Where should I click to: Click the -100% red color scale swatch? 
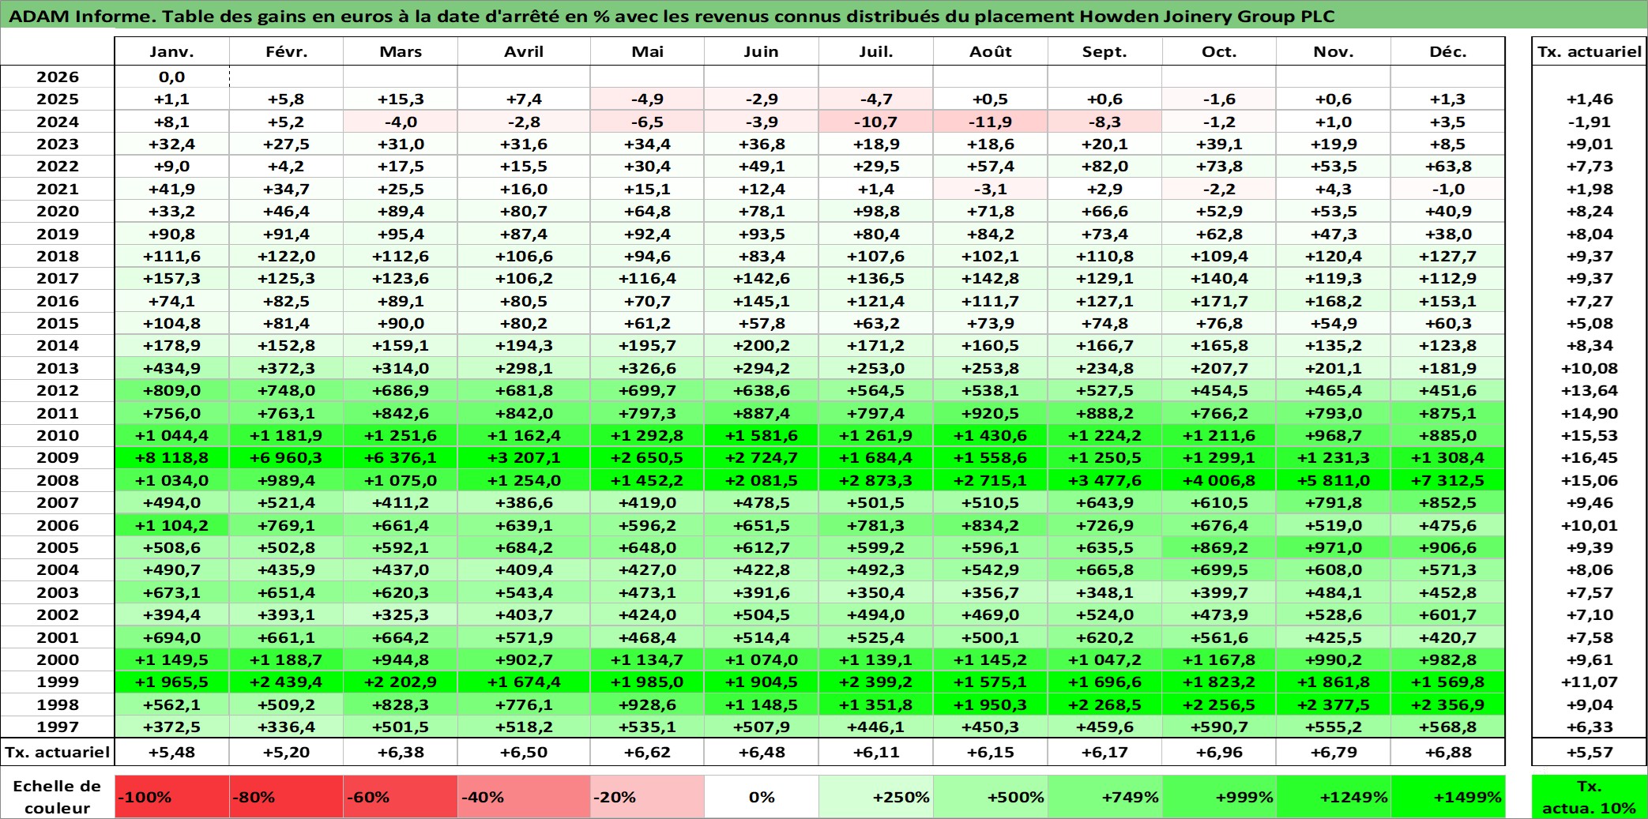[x=171, y=796]
